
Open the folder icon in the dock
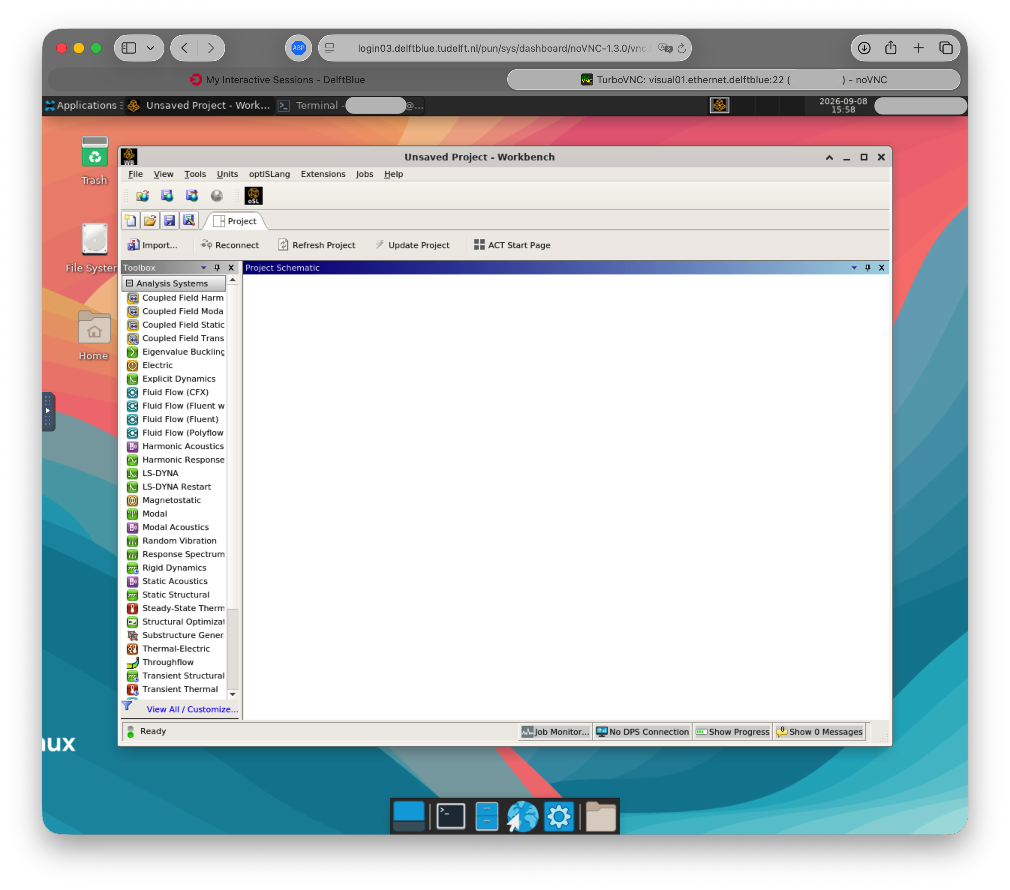coord(600,817)
